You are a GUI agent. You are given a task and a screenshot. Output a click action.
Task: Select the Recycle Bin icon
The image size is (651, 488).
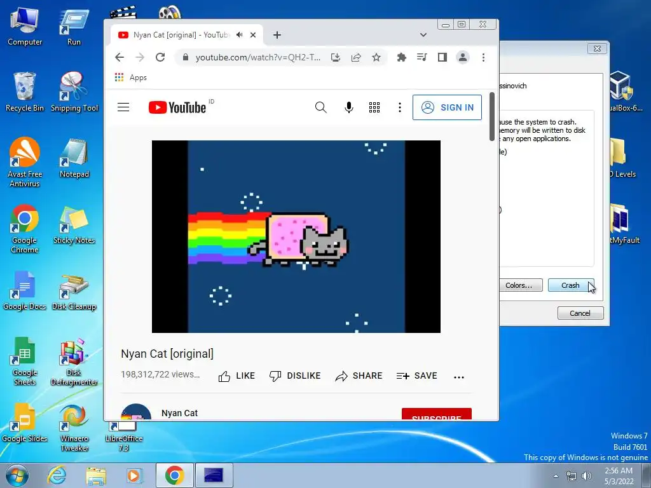[x=25, y=92]
